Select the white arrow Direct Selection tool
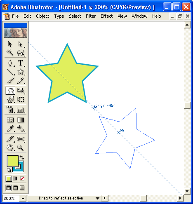The image size is (193, 204). (21, 44)
